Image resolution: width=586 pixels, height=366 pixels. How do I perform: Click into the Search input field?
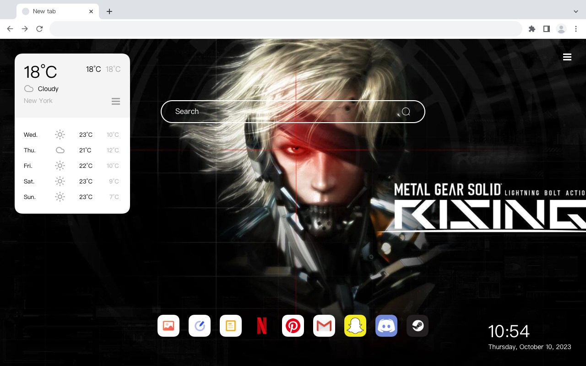pyautogui.click(x=293, y=112)
